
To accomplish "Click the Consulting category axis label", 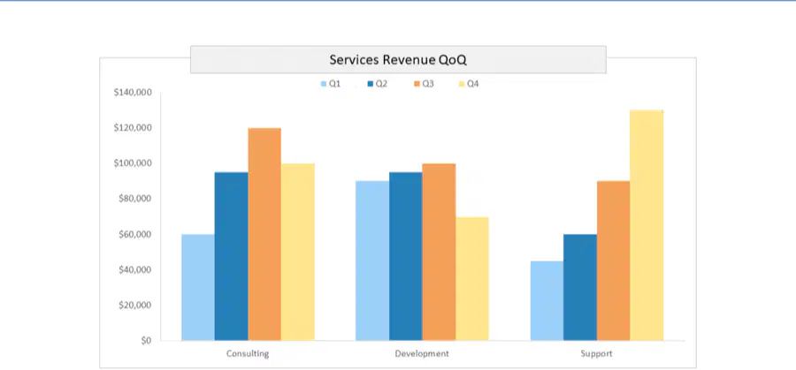I will [x=248, y=354].
